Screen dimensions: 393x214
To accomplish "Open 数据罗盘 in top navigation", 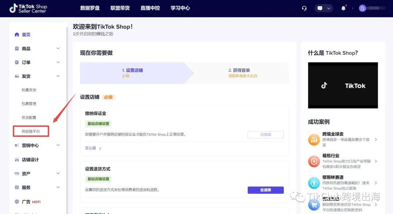I will (90, 8).
